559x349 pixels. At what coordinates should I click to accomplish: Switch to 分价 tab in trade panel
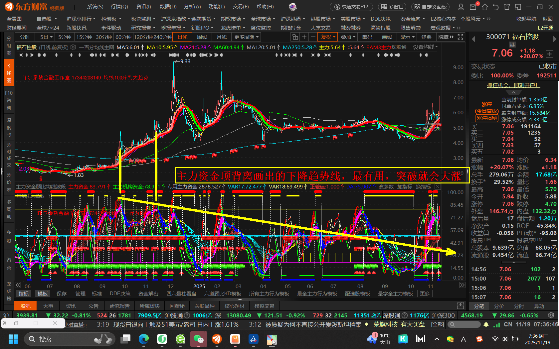pos(499,306)
